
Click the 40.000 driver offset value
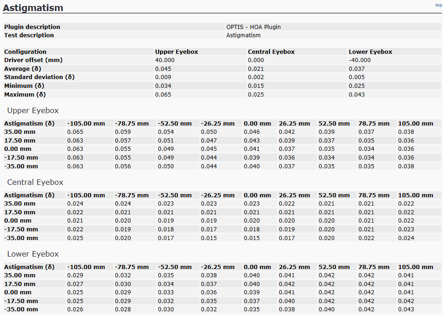click(165, 60)
